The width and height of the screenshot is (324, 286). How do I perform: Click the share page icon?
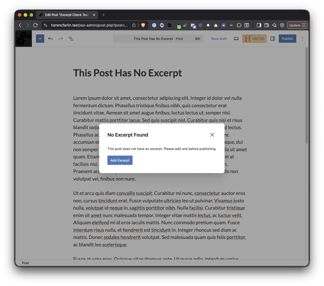(x=134, y=25)
